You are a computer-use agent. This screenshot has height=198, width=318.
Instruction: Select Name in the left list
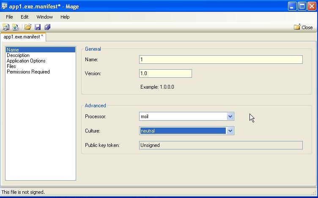[41, 49]
